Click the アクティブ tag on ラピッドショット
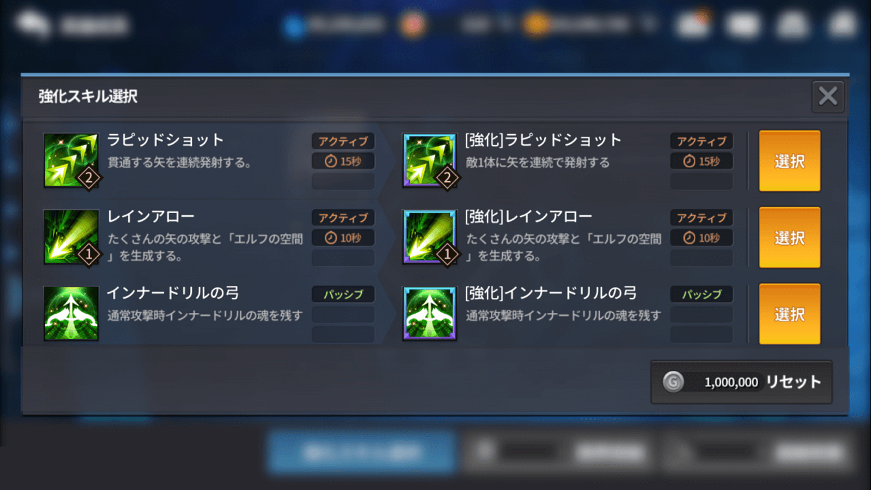 (x=343, y=141)
